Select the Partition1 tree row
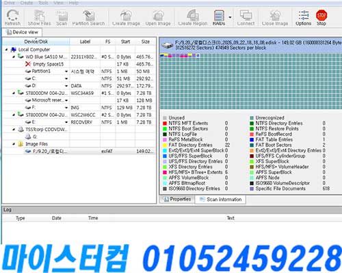This screenshot has width=342, height=273. [79, 72]
